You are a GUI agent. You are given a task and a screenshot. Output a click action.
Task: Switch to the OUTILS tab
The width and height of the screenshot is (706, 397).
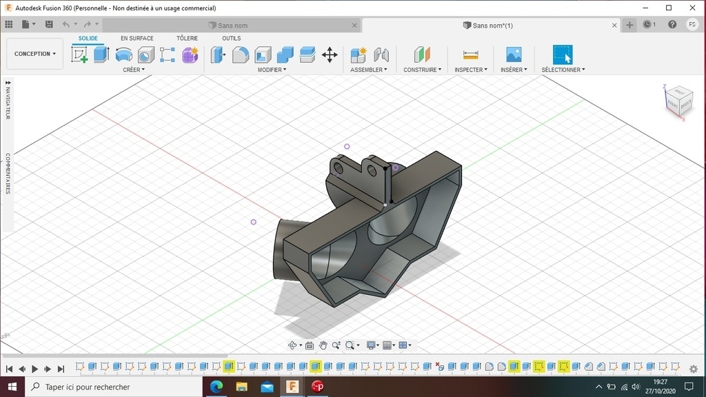pos(232,39)
